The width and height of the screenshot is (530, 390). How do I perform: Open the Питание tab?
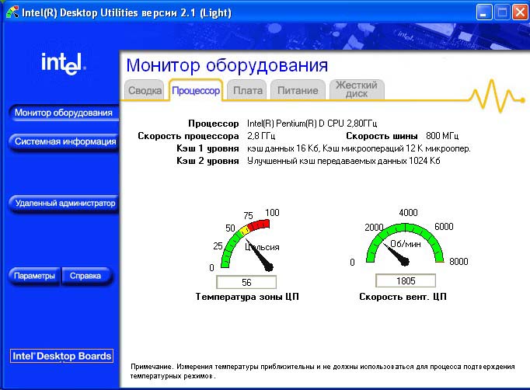pyautogui.click(x=298, y=90)
